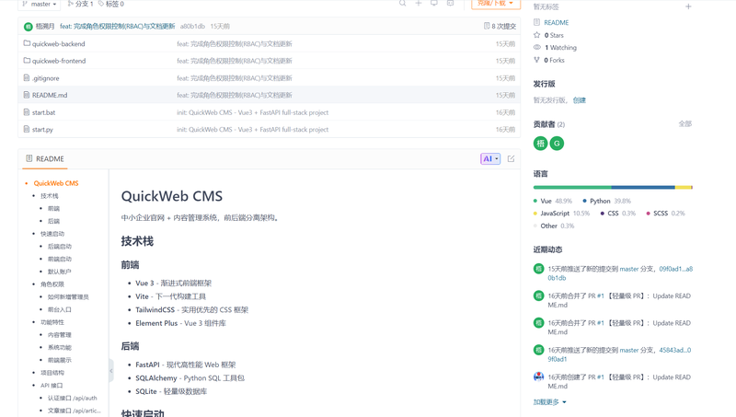Jump to 角色权限 section in outline
Screen dimensions: 736x417
[x=52, y=284]
